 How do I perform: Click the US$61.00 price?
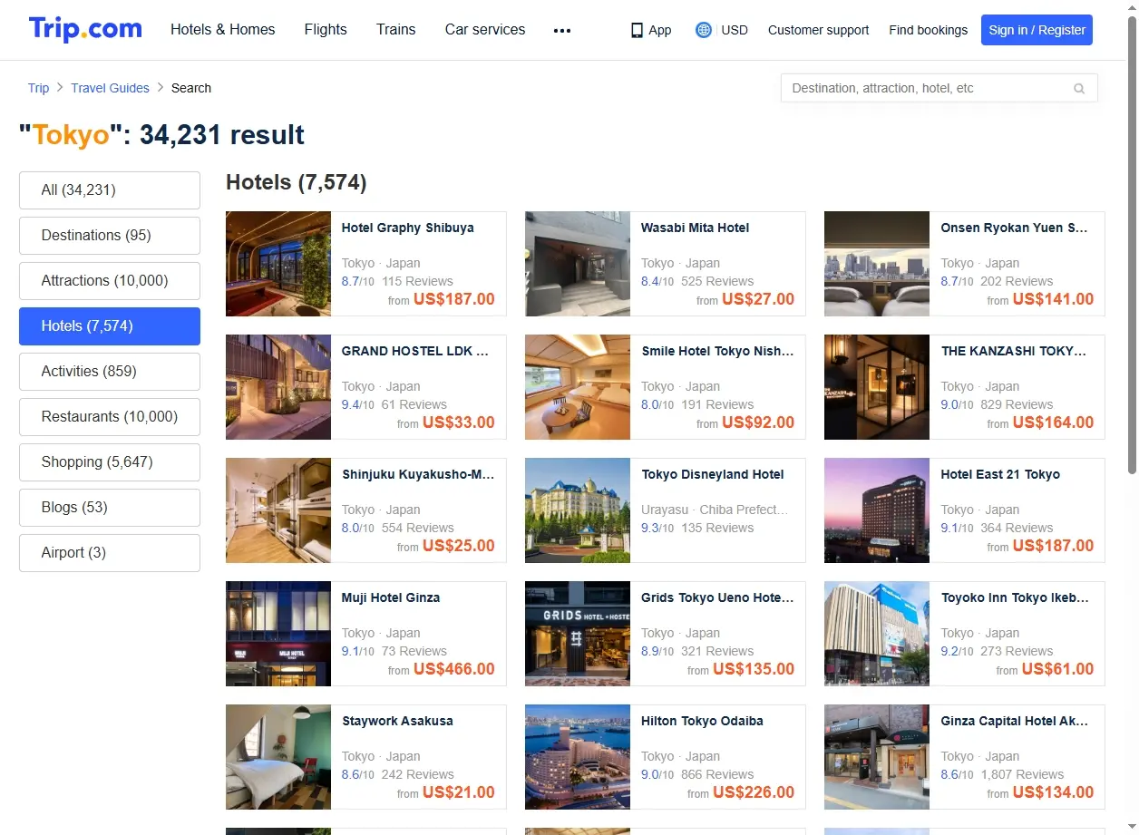1057,669
